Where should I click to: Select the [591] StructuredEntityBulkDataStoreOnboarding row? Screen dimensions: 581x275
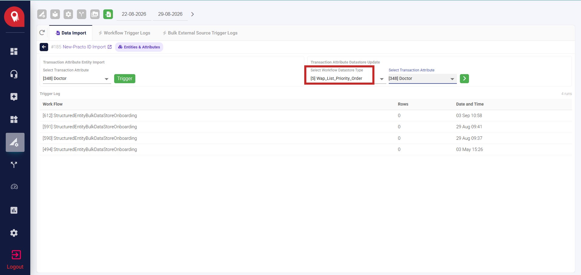(x=306, y=127)
